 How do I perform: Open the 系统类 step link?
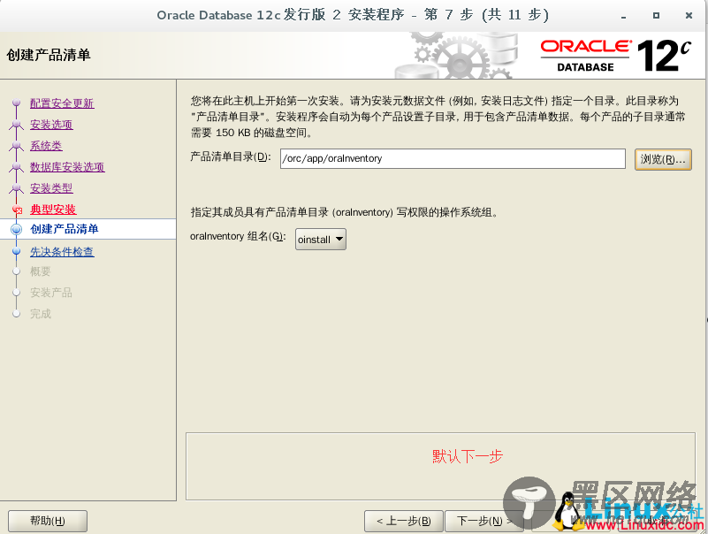click(46, 146)
